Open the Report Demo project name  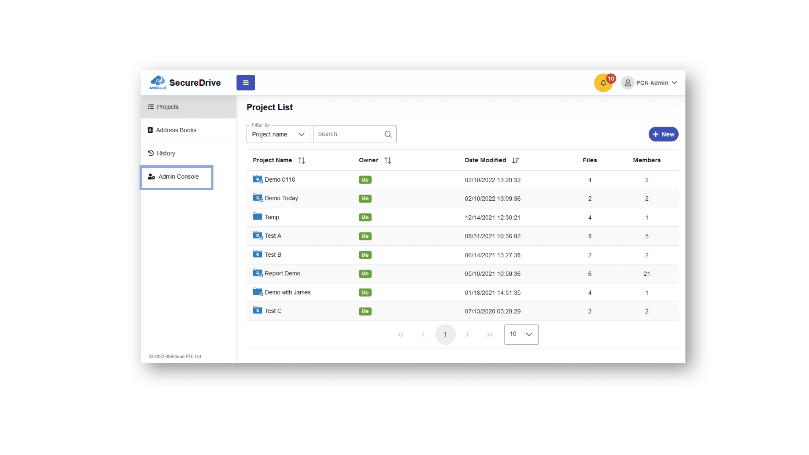pyautogui.click(x=282, y=273)
